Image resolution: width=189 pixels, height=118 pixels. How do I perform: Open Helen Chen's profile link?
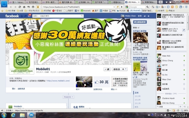point(130,16)
